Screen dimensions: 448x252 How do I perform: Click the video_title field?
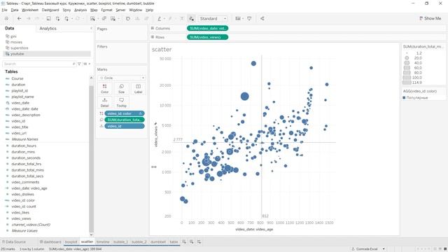[x=20, y=127]
